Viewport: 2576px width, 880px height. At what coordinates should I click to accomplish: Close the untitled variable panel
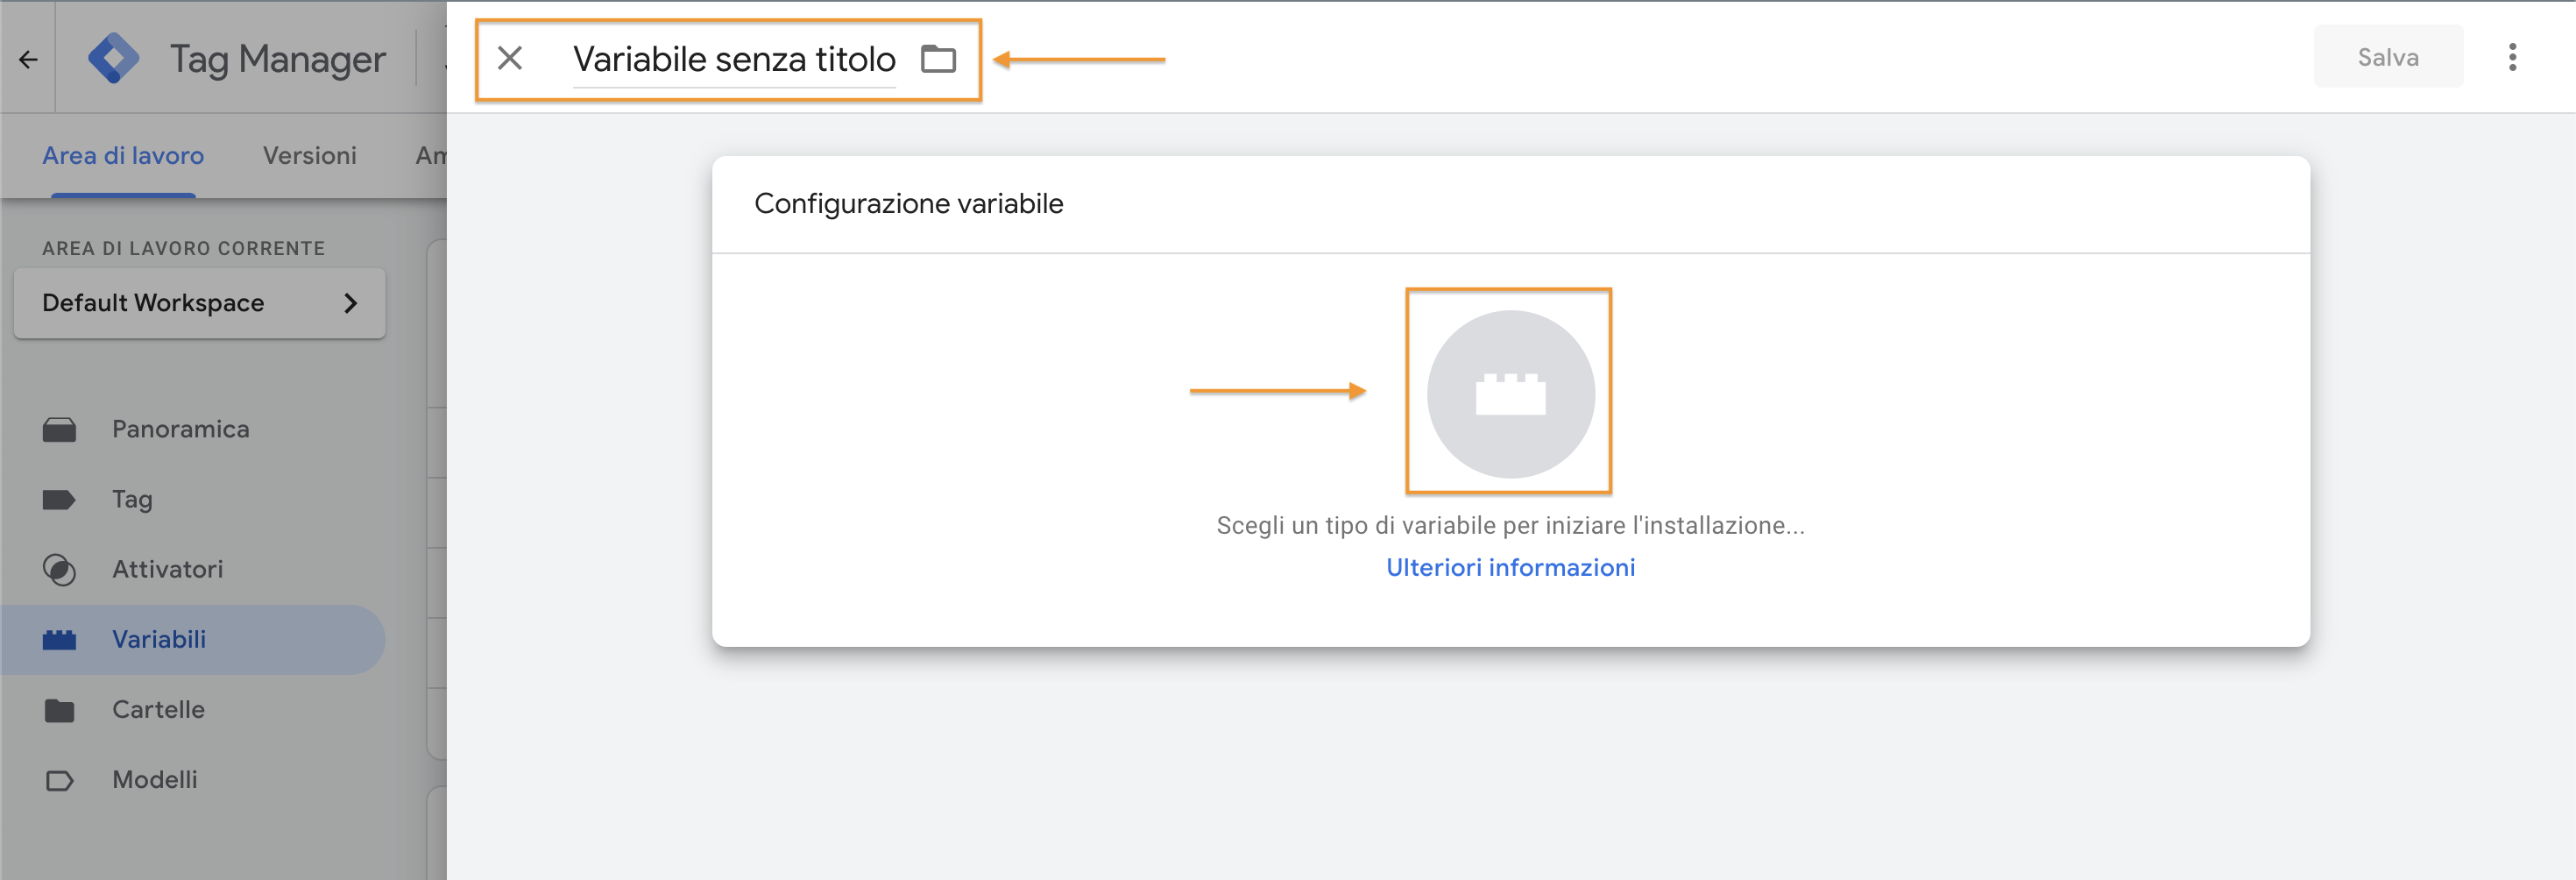(510, 59)
